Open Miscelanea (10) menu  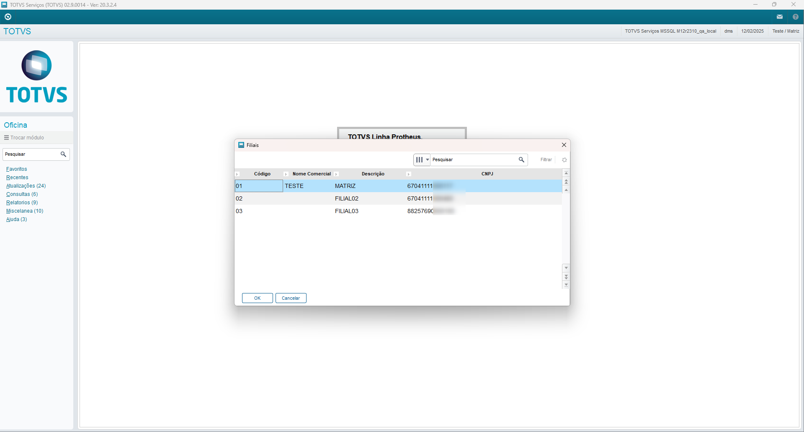[25, 211]
